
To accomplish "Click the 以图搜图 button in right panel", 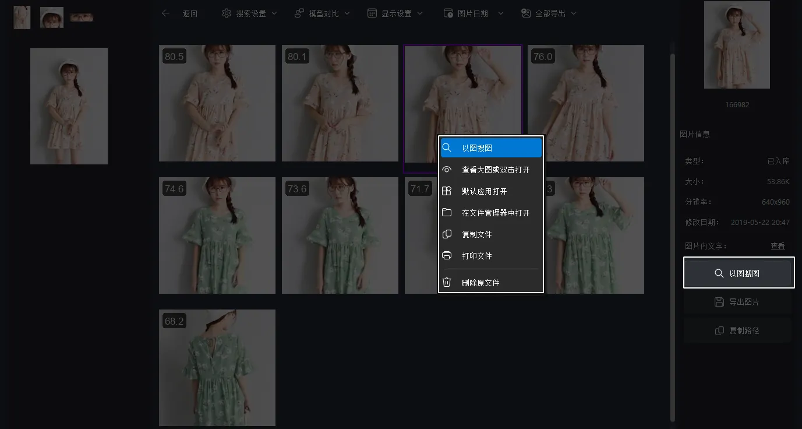I will click(738, 272).
